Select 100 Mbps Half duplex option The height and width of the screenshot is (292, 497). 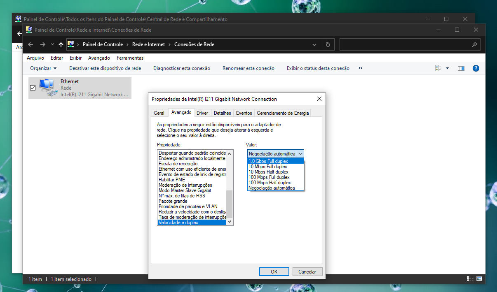coord(276,183)
